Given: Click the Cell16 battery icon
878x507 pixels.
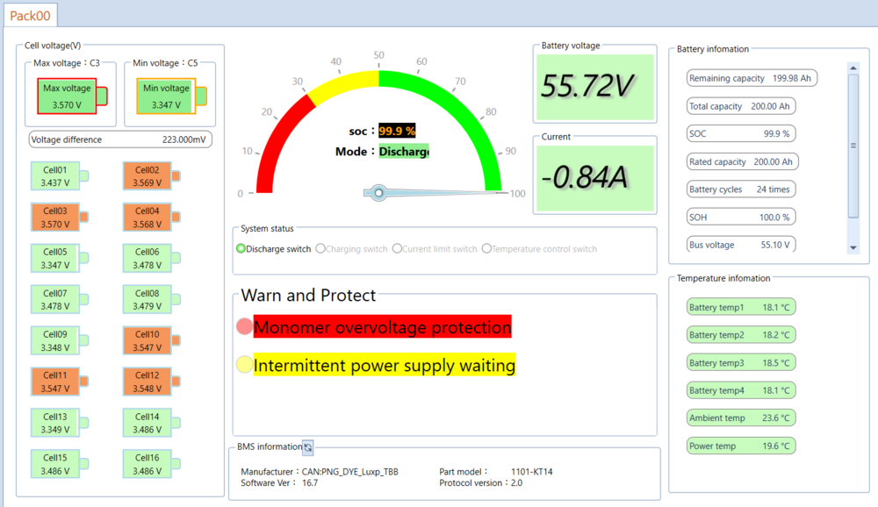Looking at the screenshot, I should (x=149, y=464).
